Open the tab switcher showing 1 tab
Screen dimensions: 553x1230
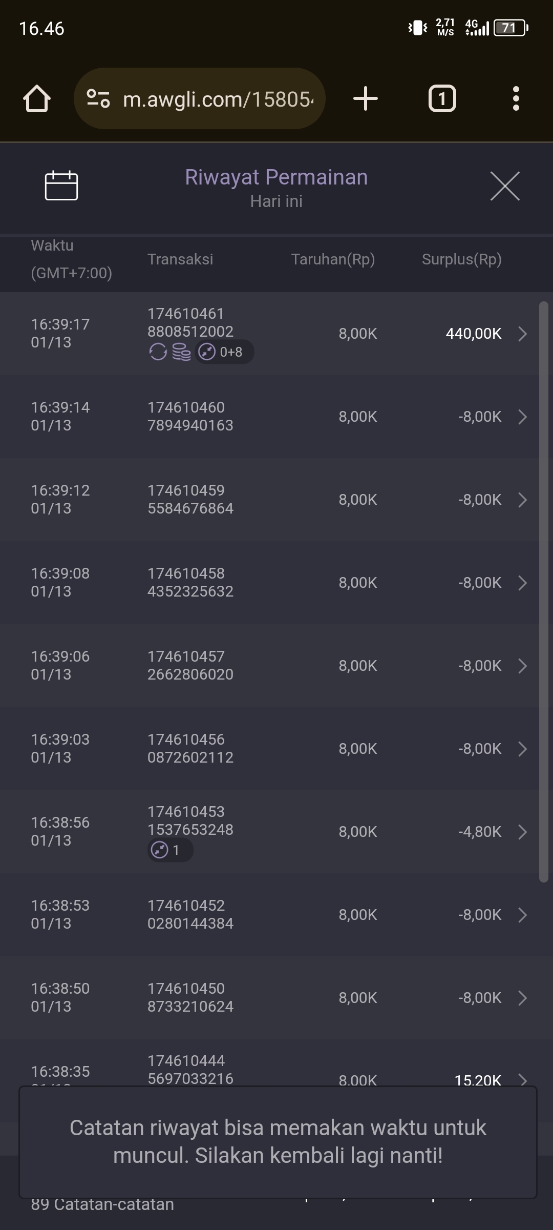442,98
